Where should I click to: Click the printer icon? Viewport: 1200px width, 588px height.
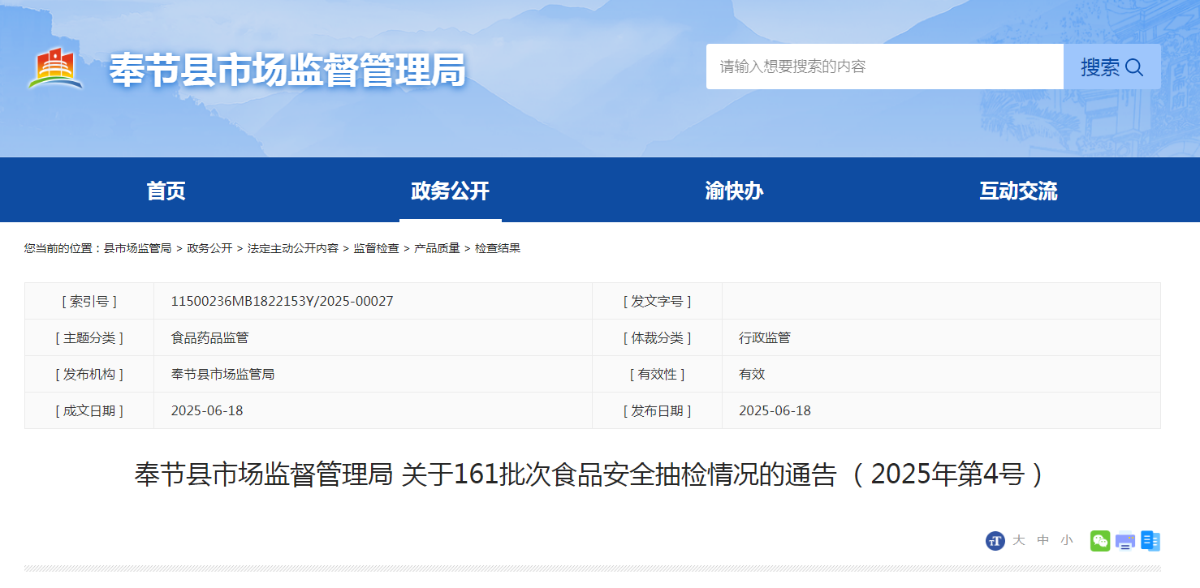coord(1125,541)
